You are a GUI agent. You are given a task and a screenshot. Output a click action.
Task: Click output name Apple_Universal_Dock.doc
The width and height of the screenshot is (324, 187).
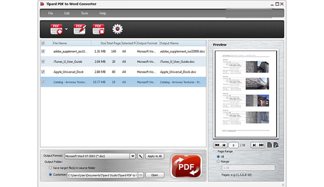point(178,72)
